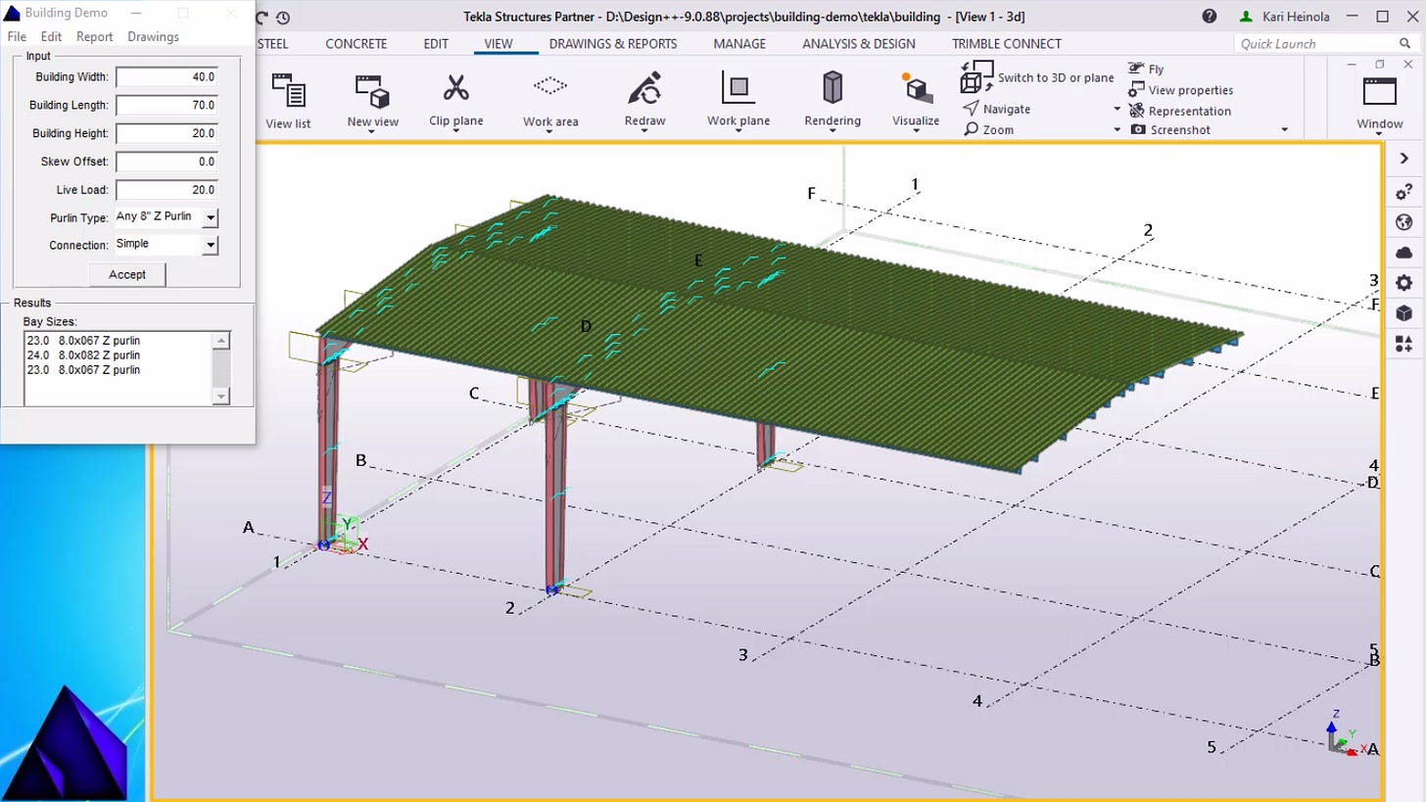The height and width of the screenshot is (802, 1426).
Task: Switch to the MANAGE ribbon tab
Action: [x=739, y=43]
